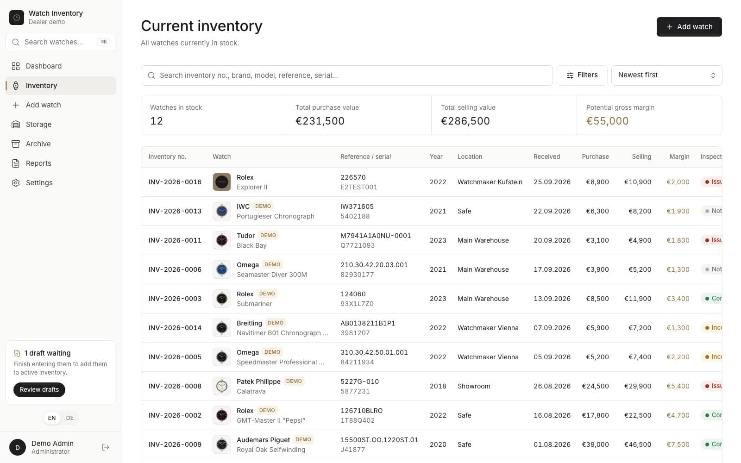Click the Storage warehouse icon
The image size is (741, 463).
pos(16,125)
